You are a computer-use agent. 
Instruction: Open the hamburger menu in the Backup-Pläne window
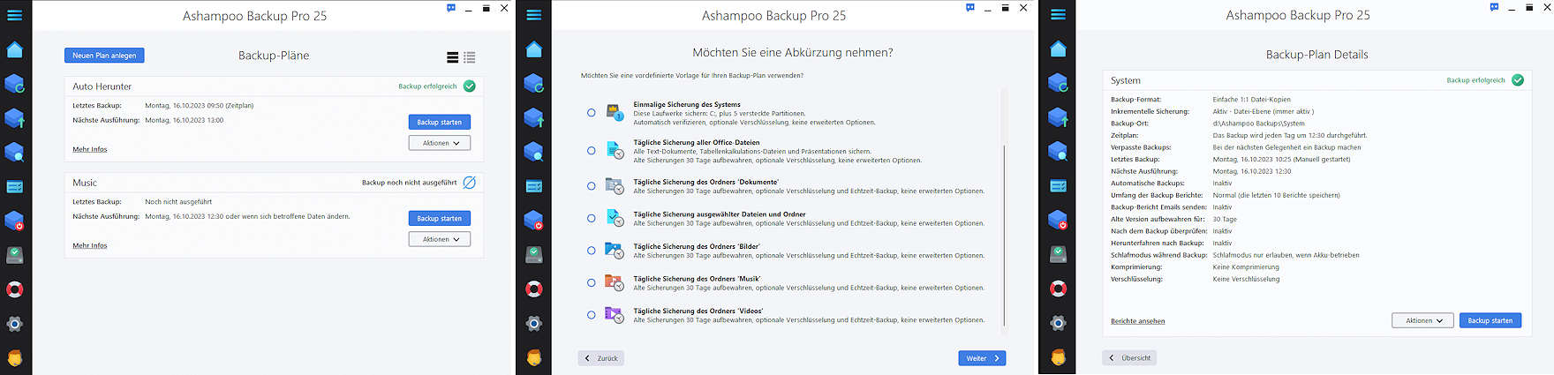point(15,15)
